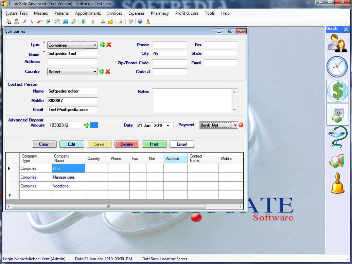
Task: Click the green notes icon after the calendar
Action: pyautogui.click(x=73, y=21)
